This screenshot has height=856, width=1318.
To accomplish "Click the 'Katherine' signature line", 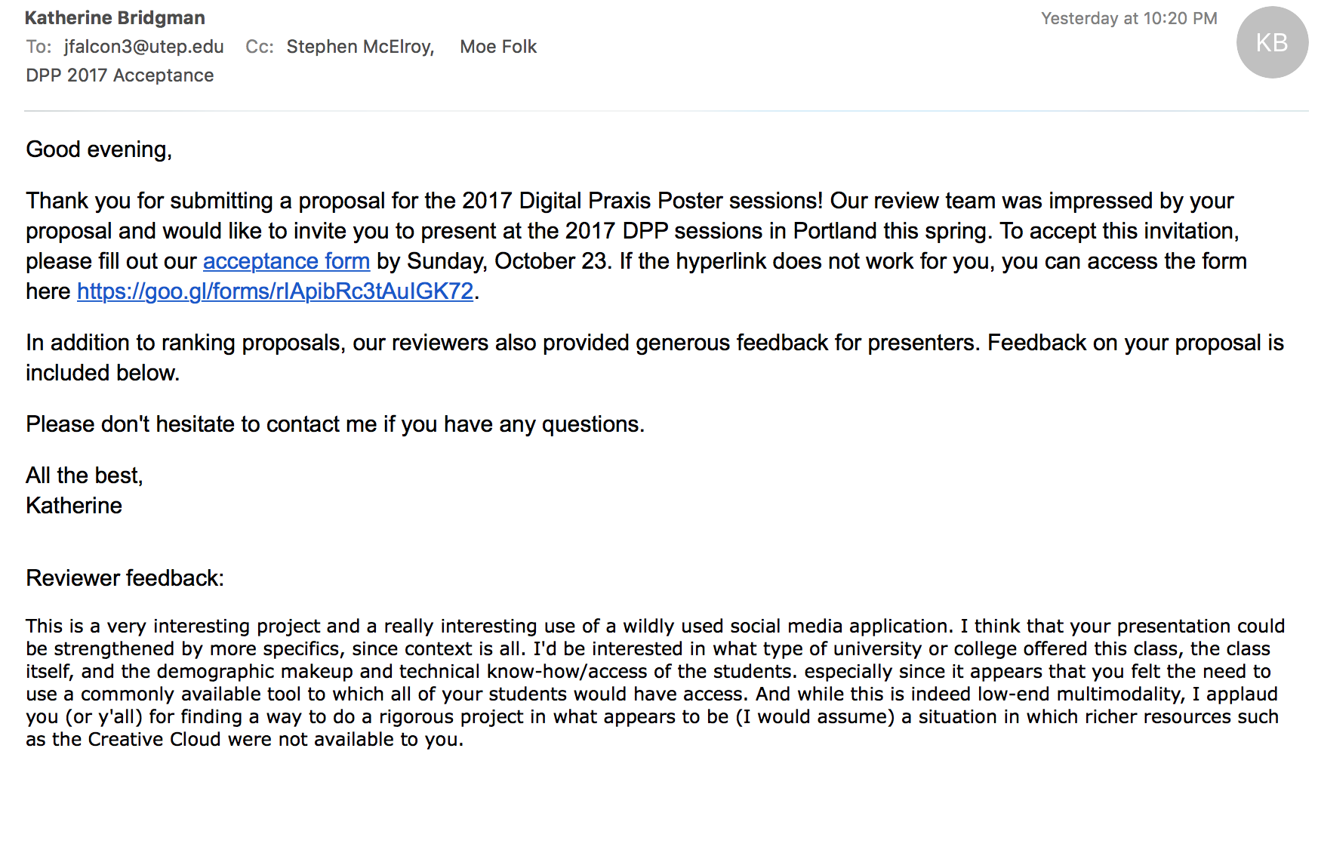I will 74,506.
